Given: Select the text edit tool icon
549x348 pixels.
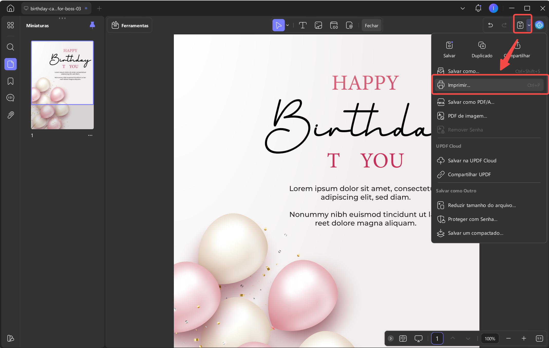Looking at the screenshot, I should point(303,25).
